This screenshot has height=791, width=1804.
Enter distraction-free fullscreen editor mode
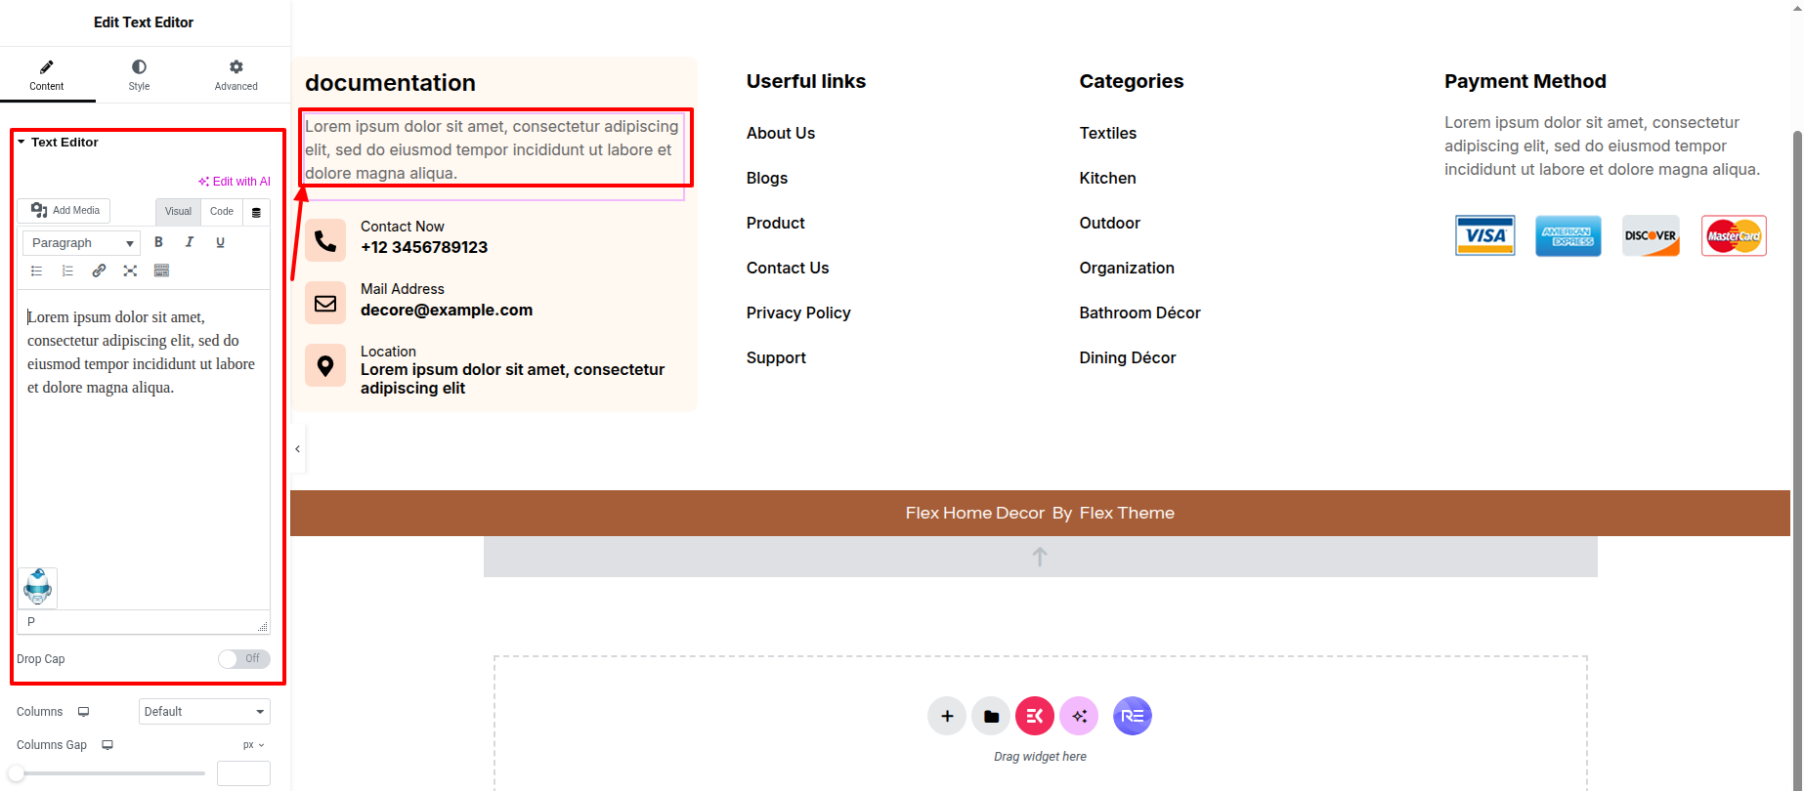[x=130, y=271]
